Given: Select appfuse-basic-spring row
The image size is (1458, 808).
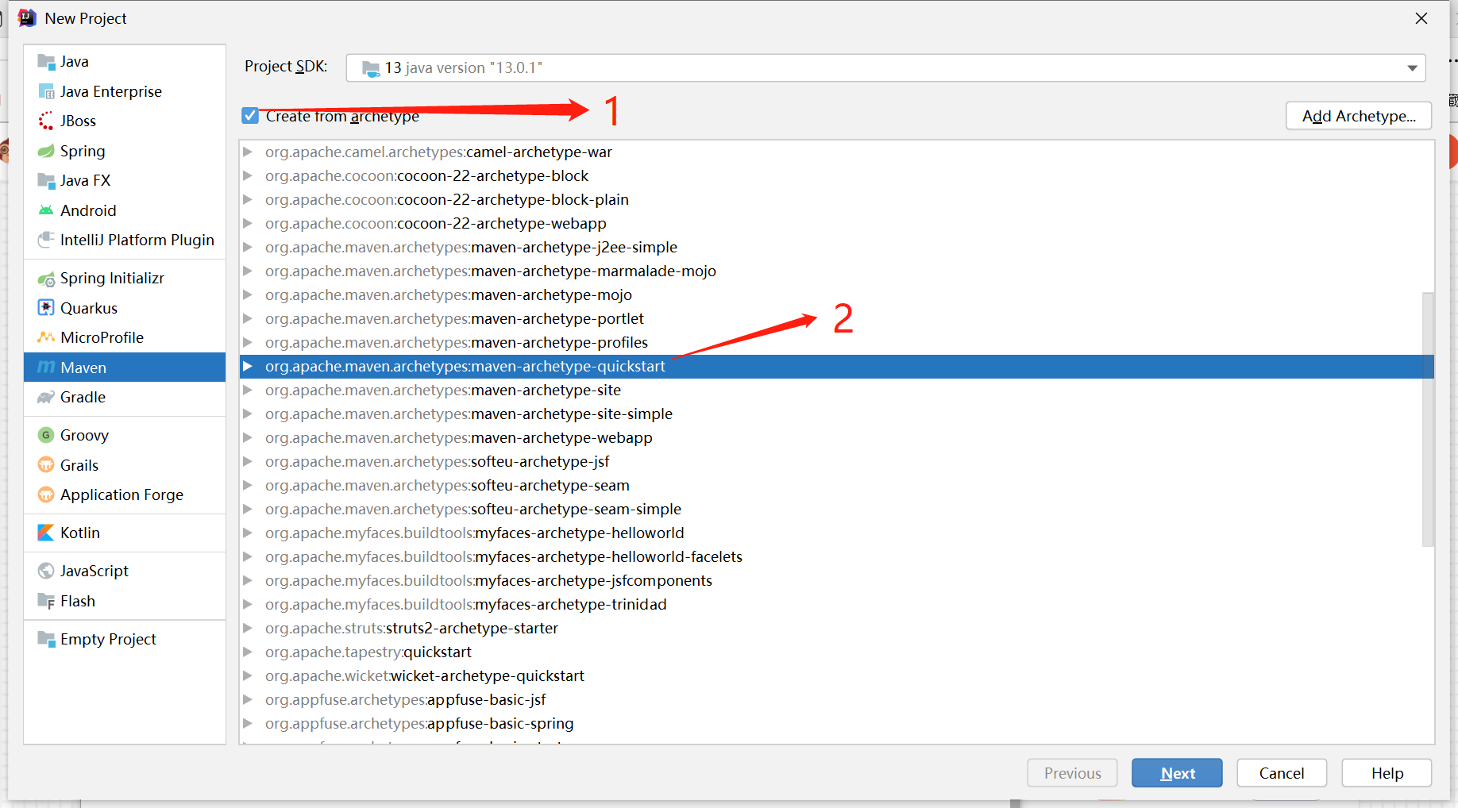Looking at the screenshot, I should [x=837, y=723].
